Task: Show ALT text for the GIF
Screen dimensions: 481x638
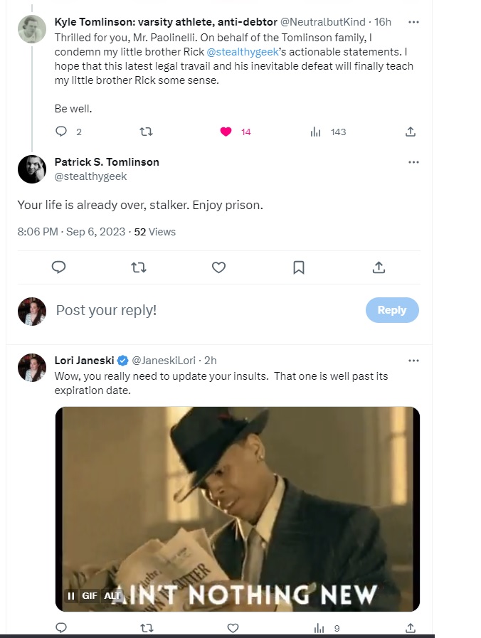Action: point(112,595)
